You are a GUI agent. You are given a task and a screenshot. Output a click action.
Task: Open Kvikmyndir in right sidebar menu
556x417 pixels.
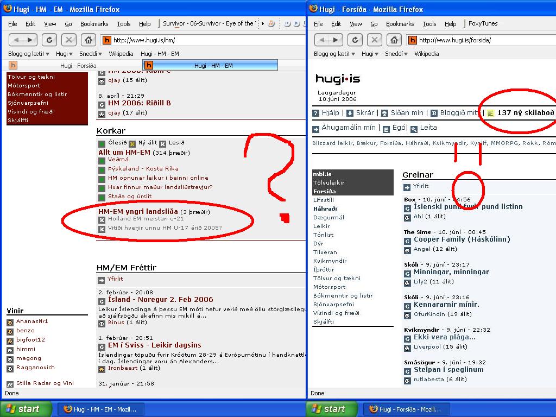pyautogui.click(x=330, y=261)
